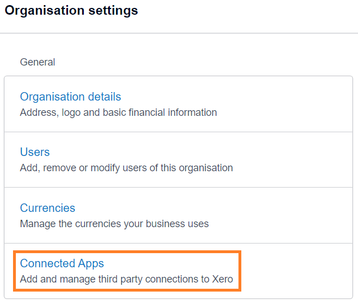Click the 'Address, logo and basic financial information' text
Image resolution: width=358 pixels, height=304 pixels.
[118, 112]
